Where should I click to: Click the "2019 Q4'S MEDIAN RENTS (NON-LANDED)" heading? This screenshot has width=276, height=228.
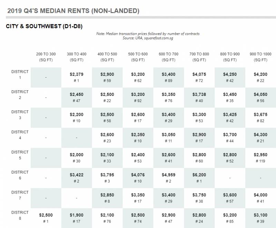(73, 11)
